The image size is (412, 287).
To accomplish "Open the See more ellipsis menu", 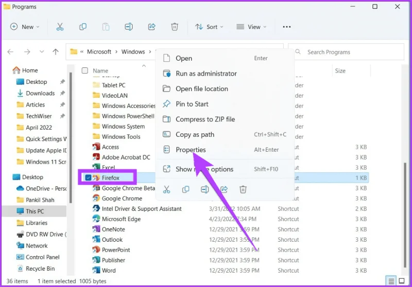I will pos(287,27).
